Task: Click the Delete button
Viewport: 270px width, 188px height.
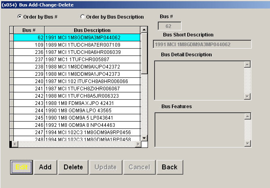Action: click(73, 167)
